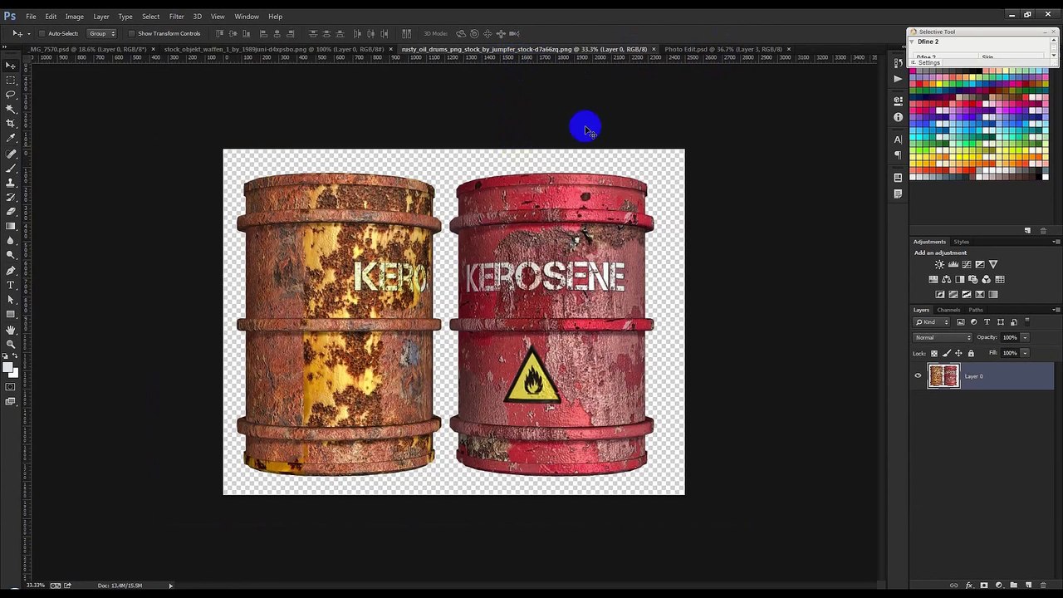Image resolution: width=1063 pixels, height=598 pixels.
Task: Select the Zoom tool
Action: [11, 343]
